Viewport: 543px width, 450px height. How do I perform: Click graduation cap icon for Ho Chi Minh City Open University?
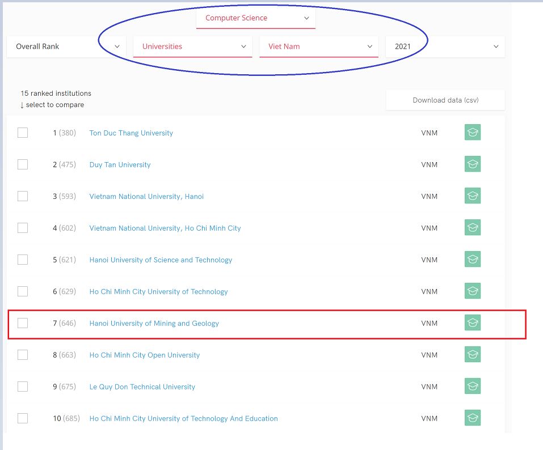[x=472, y=355]
